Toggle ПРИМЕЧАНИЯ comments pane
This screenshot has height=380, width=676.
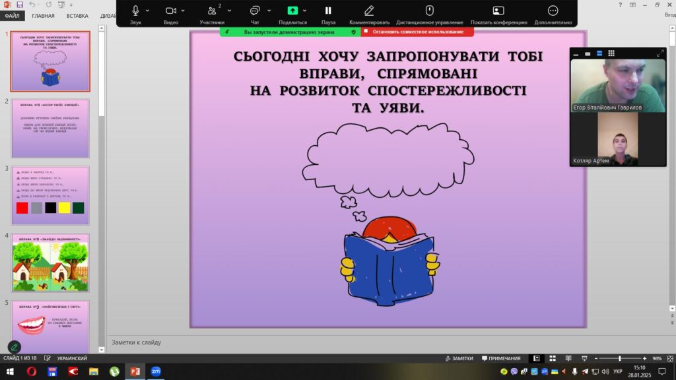pos(501,358)
